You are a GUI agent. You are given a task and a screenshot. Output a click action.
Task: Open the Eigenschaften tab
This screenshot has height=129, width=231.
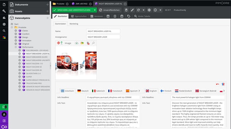click(x=79, y=16)
